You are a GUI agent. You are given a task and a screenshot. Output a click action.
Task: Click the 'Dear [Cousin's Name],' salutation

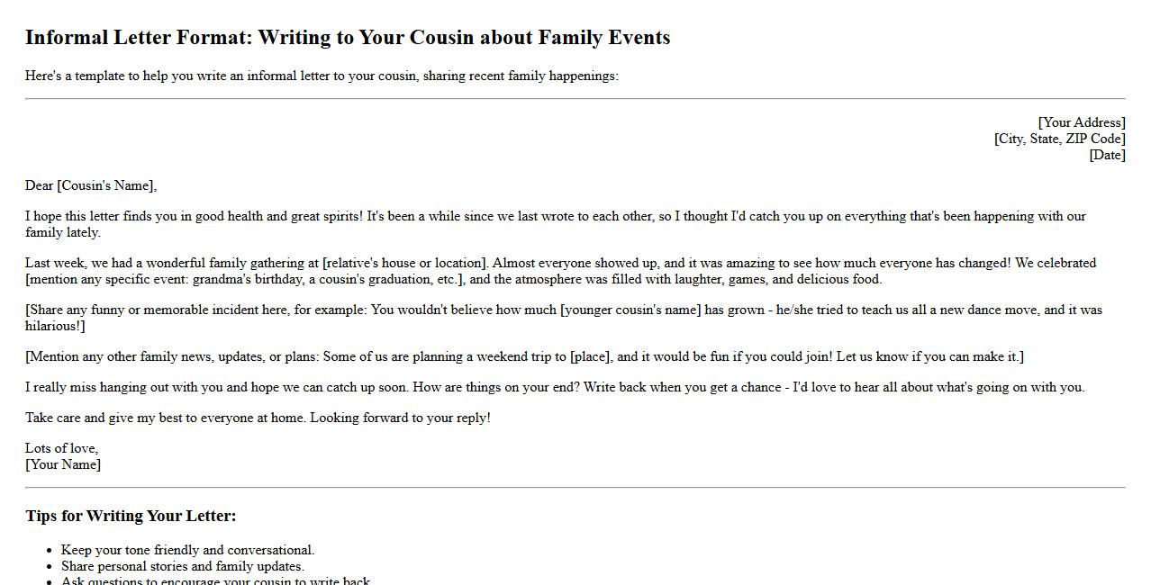point(91,185)
